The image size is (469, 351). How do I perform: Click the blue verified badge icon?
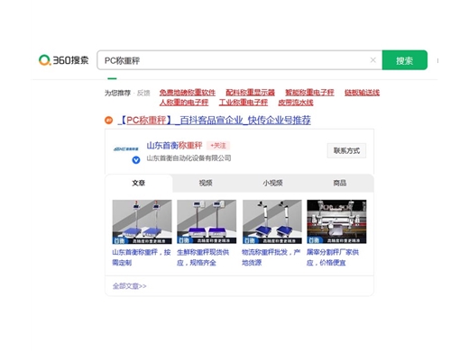point(136,160)
